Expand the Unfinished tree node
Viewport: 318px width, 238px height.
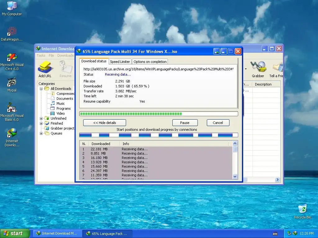tap(41, 118)
